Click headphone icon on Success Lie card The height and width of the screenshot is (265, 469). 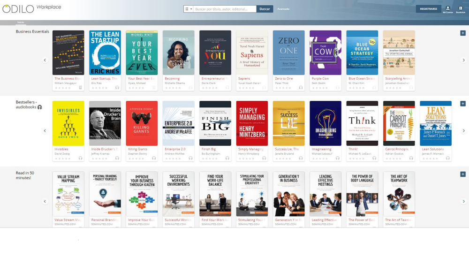(301, 158)
